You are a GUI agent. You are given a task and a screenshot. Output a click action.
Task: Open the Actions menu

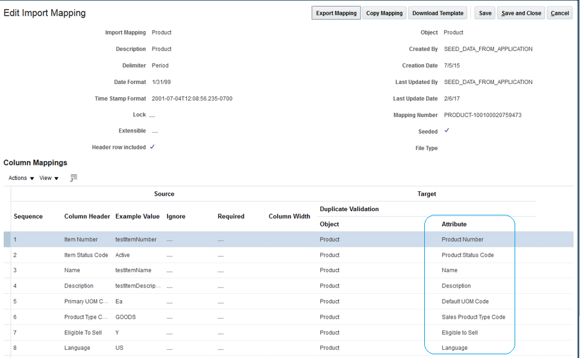[x=21, y=178]
